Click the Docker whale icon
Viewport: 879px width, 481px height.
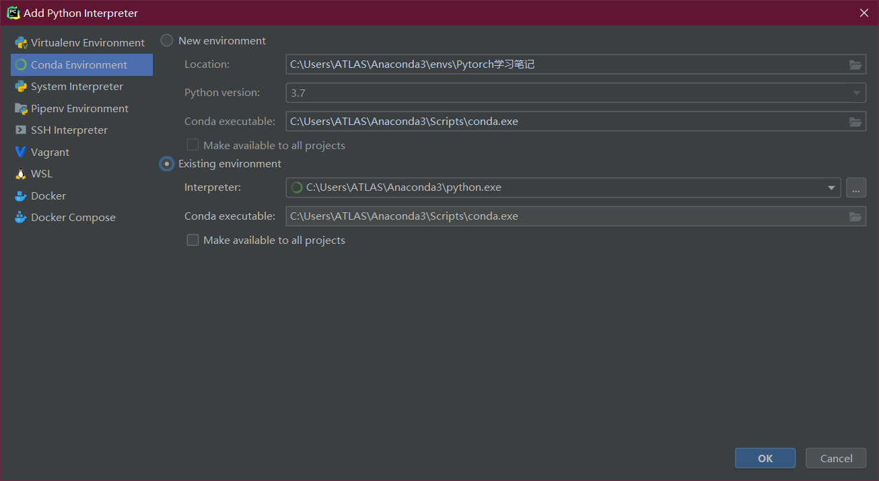click(21, 196)
